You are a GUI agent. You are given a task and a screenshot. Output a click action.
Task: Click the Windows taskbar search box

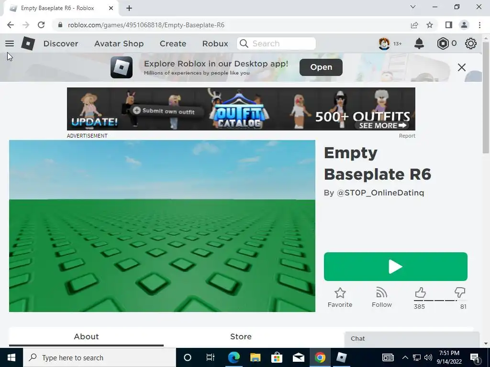pos(100,357)
